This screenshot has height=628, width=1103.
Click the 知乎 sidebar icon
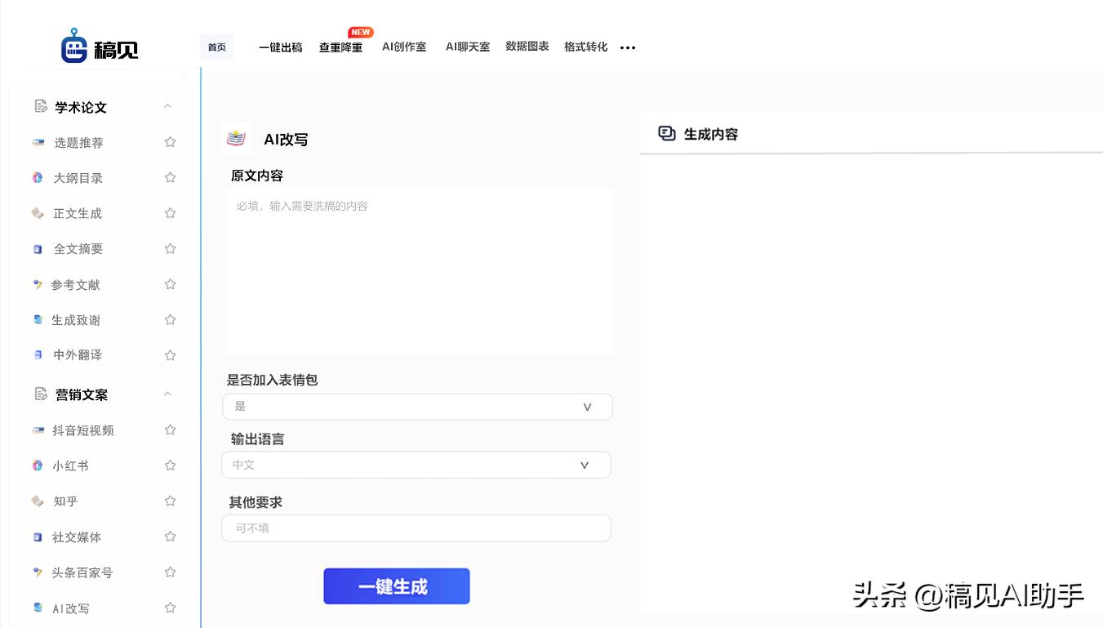[x=38, y=501]
